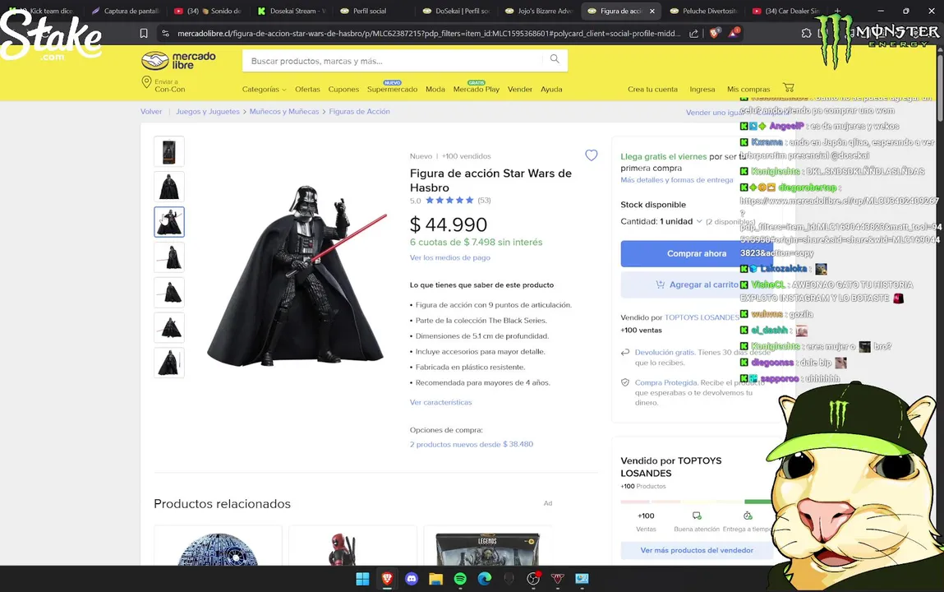The height and width of the screenshot is (592, 944).
Task: Open Discord from the taskbar
Action: coord(412,579)
